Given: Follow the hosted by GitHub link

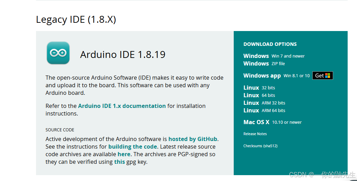Looking at the screenshot, I should pos(193,139).
